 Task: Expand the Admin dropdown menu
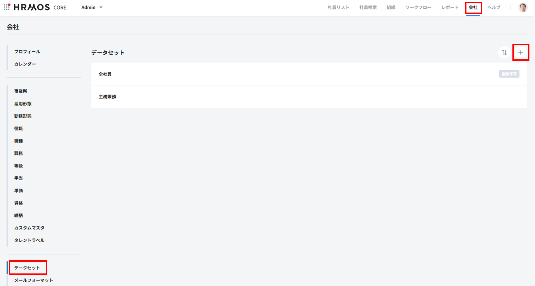click(92, 8)
